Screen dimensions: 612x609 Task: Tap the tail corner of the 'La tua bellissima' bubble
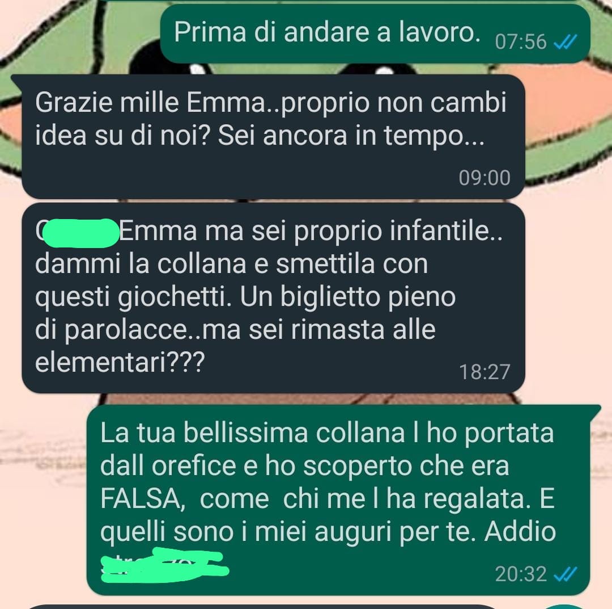click(x=594, y=411)
